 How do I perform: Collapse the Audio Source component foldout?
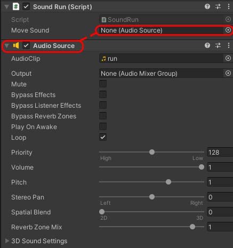point(6,46)
